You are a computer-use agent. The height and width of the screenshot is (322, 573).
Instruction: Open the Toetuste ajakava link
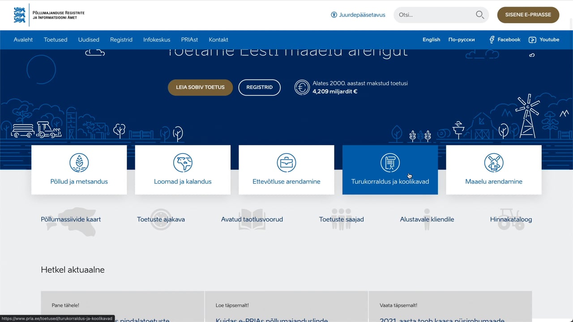tap(161, 220)
